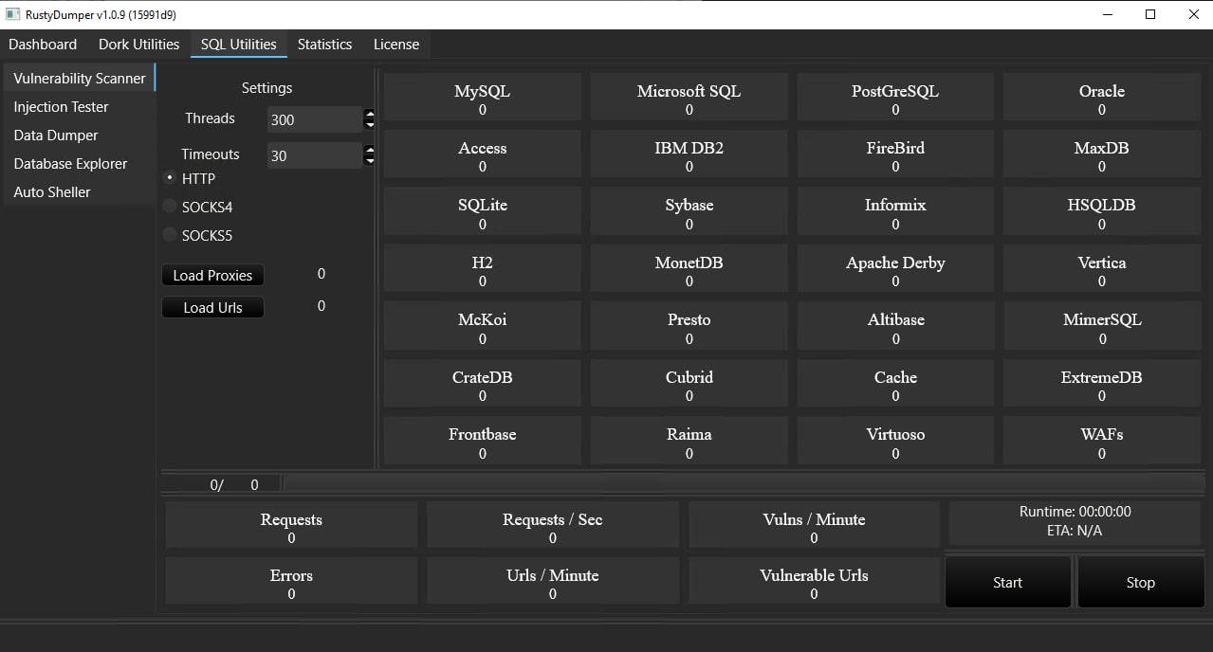The width and height of the screenshot is (1213, 652).
Task: Click the Raima counter tile
Action: 689,443
